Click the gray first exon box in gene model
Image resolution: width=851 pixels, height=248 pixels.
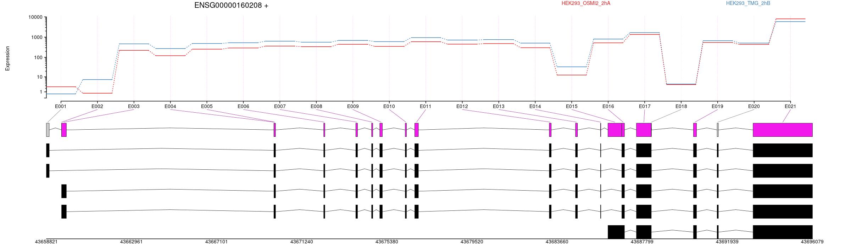(x=48, y=130)
